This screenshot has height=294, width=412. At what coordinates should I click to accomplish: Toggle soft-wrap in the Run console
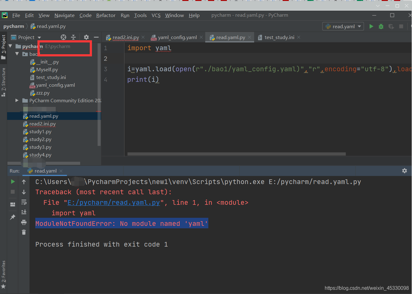point(24,202)
